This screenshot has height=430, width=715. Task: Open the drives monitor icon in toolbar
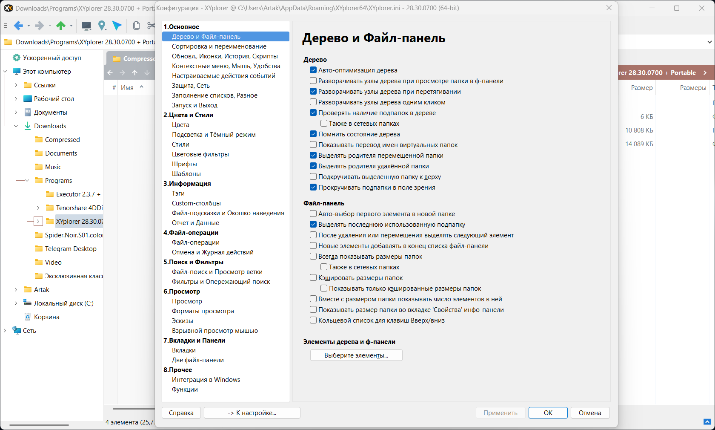click(86, 26)
